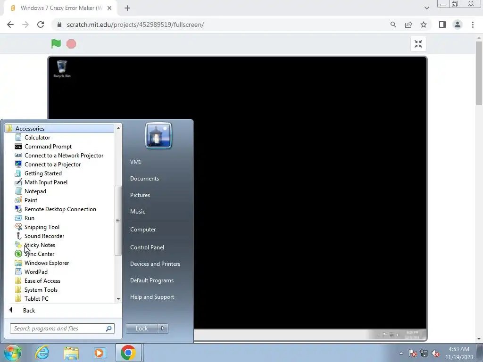Share this page via Chrome share icon
Screen dimensions: 483x362
pyautogui.click(x=408, y=25)
